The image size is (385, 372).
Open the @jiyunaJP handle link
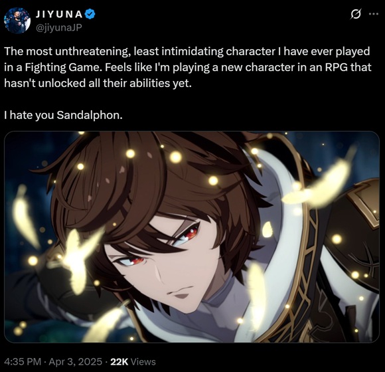58,27
